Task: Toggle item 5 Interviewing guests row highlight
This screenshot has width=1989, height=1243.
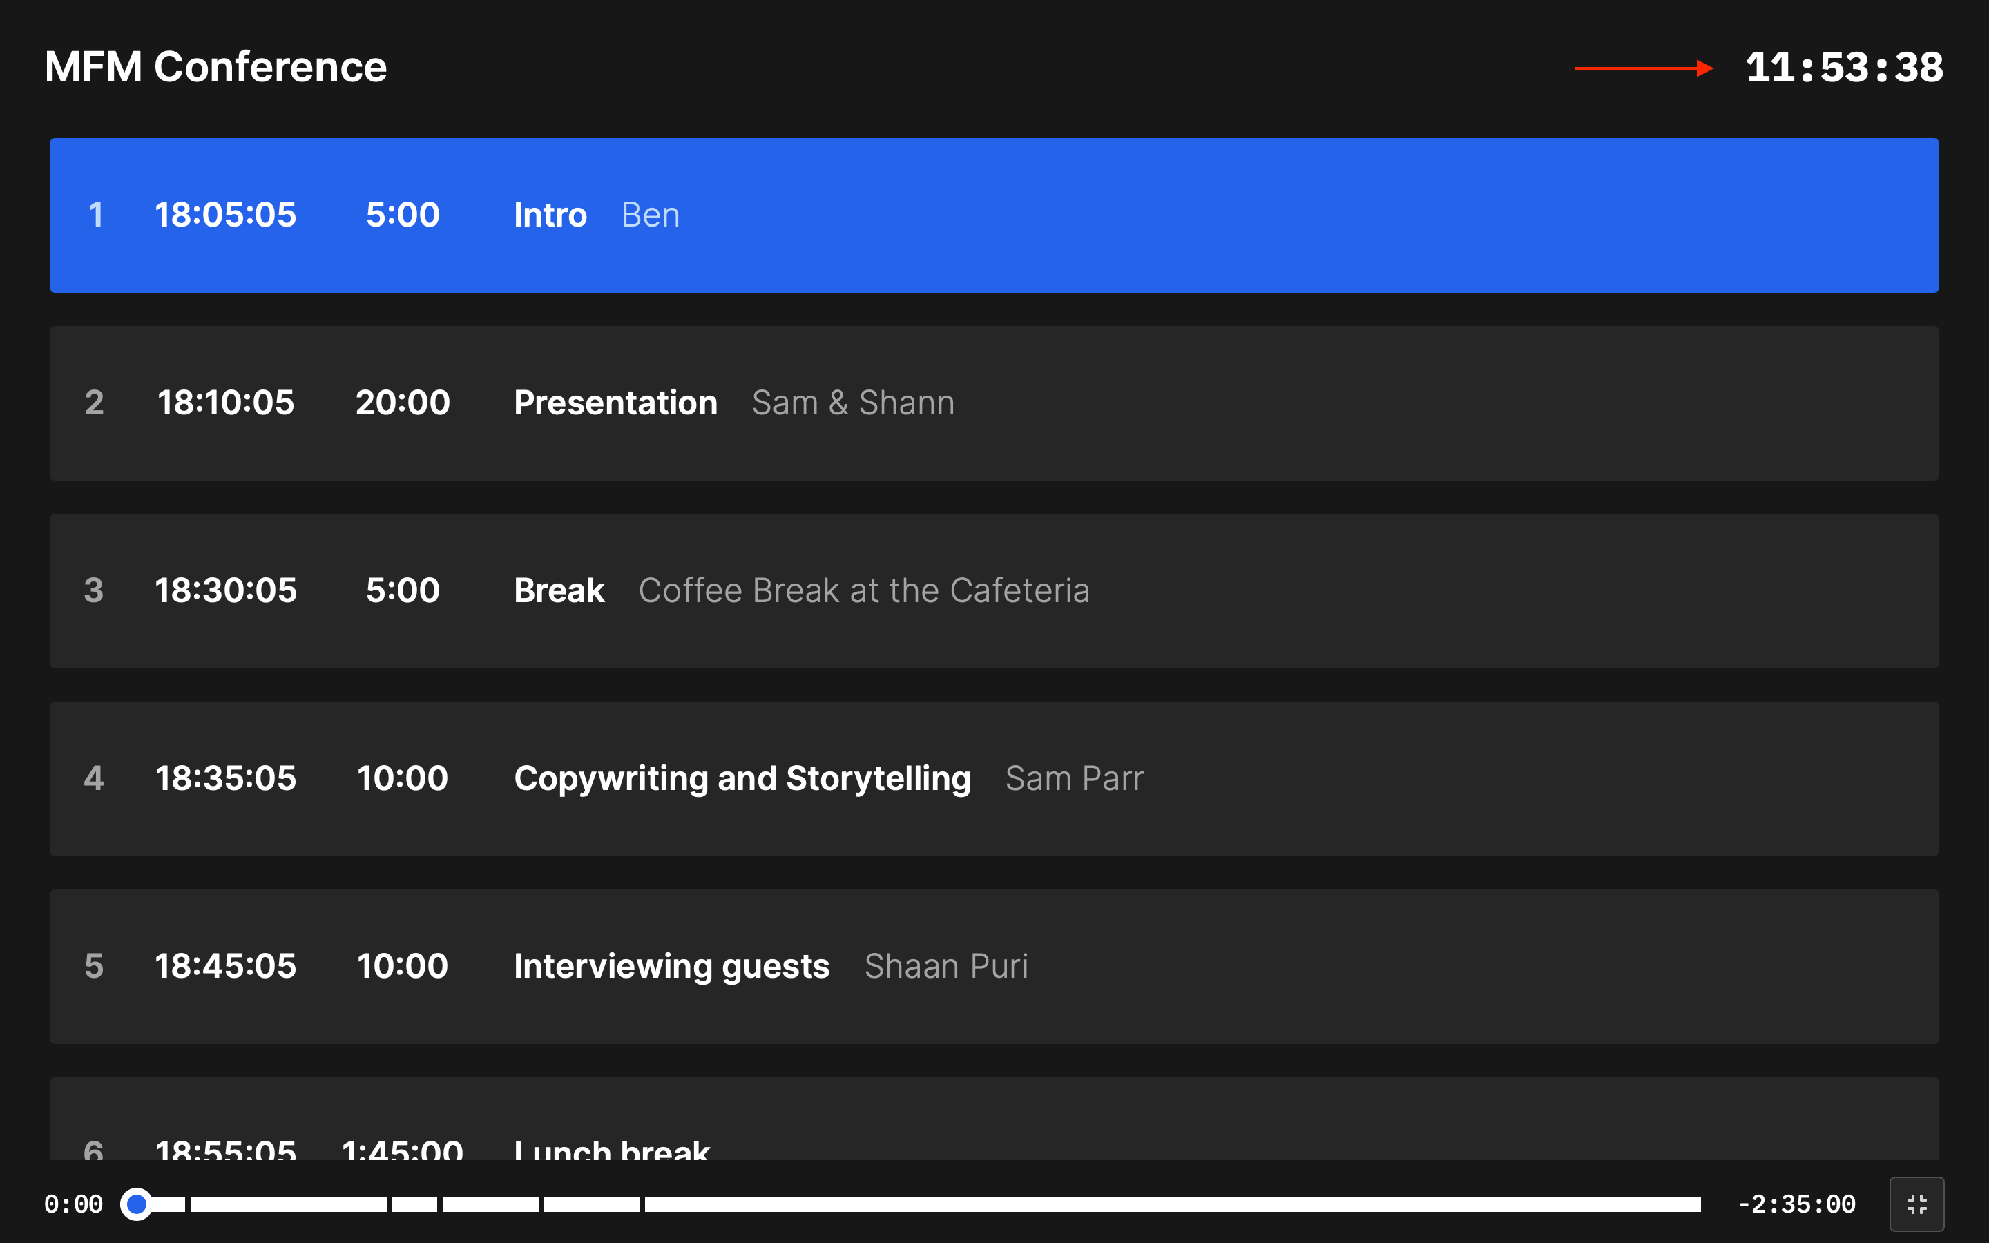Action: 994,965
